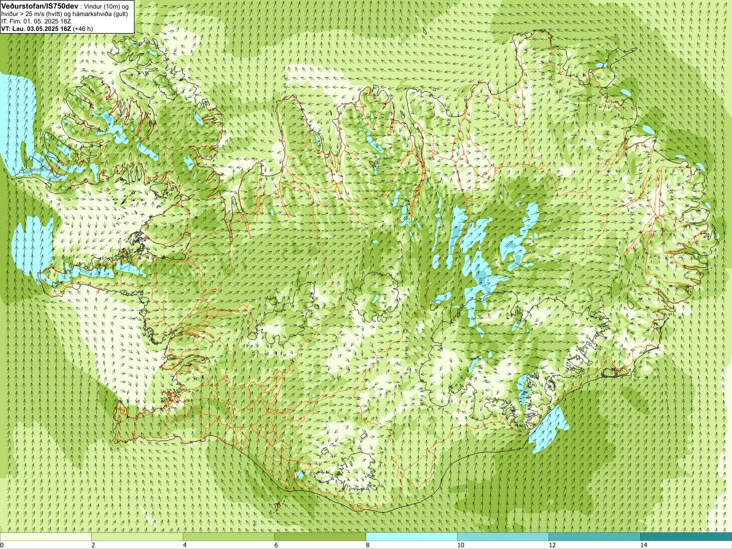732x549 pixels.
Task: Click the legend scale label '8'
Action: 368,545
